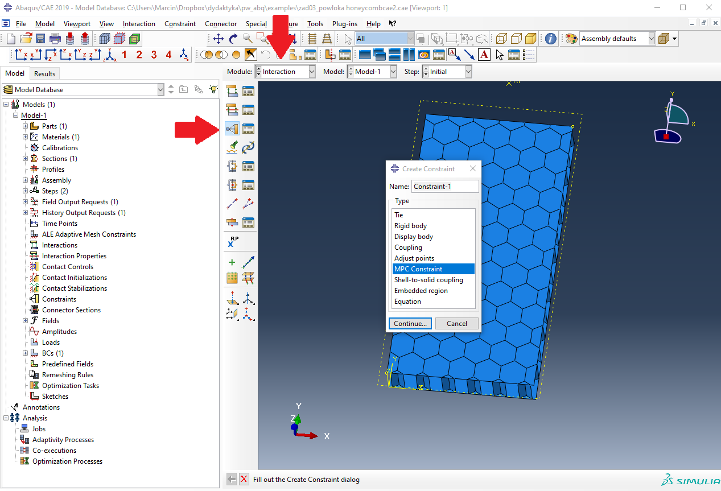Open the Module dropdown
721x491 pixels.
coord(311,72)
